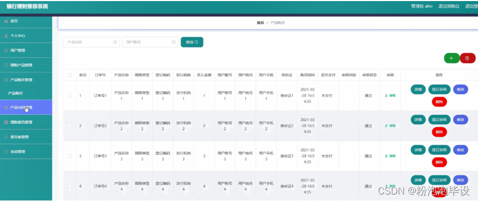Select the 产品购买 submenu item
The image size is (478, 201).
click(26, 93)
